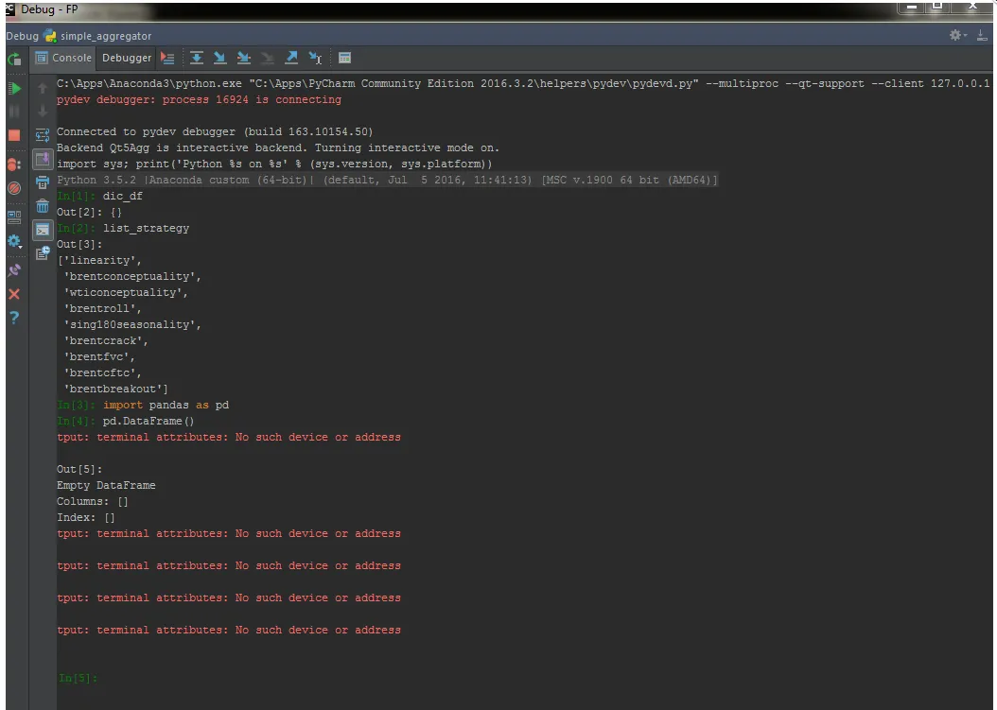997x710 pixels.
Task: Open the debugger settings gear dropdown
Action: [14, 241]
